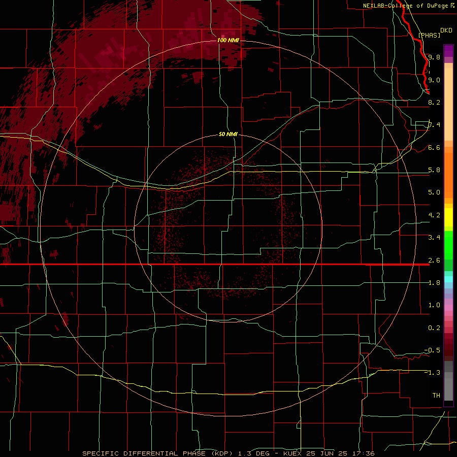Click the yellow segment of the color bar
The width and height of the screenshot is (457, 457).
click(448, 217)
